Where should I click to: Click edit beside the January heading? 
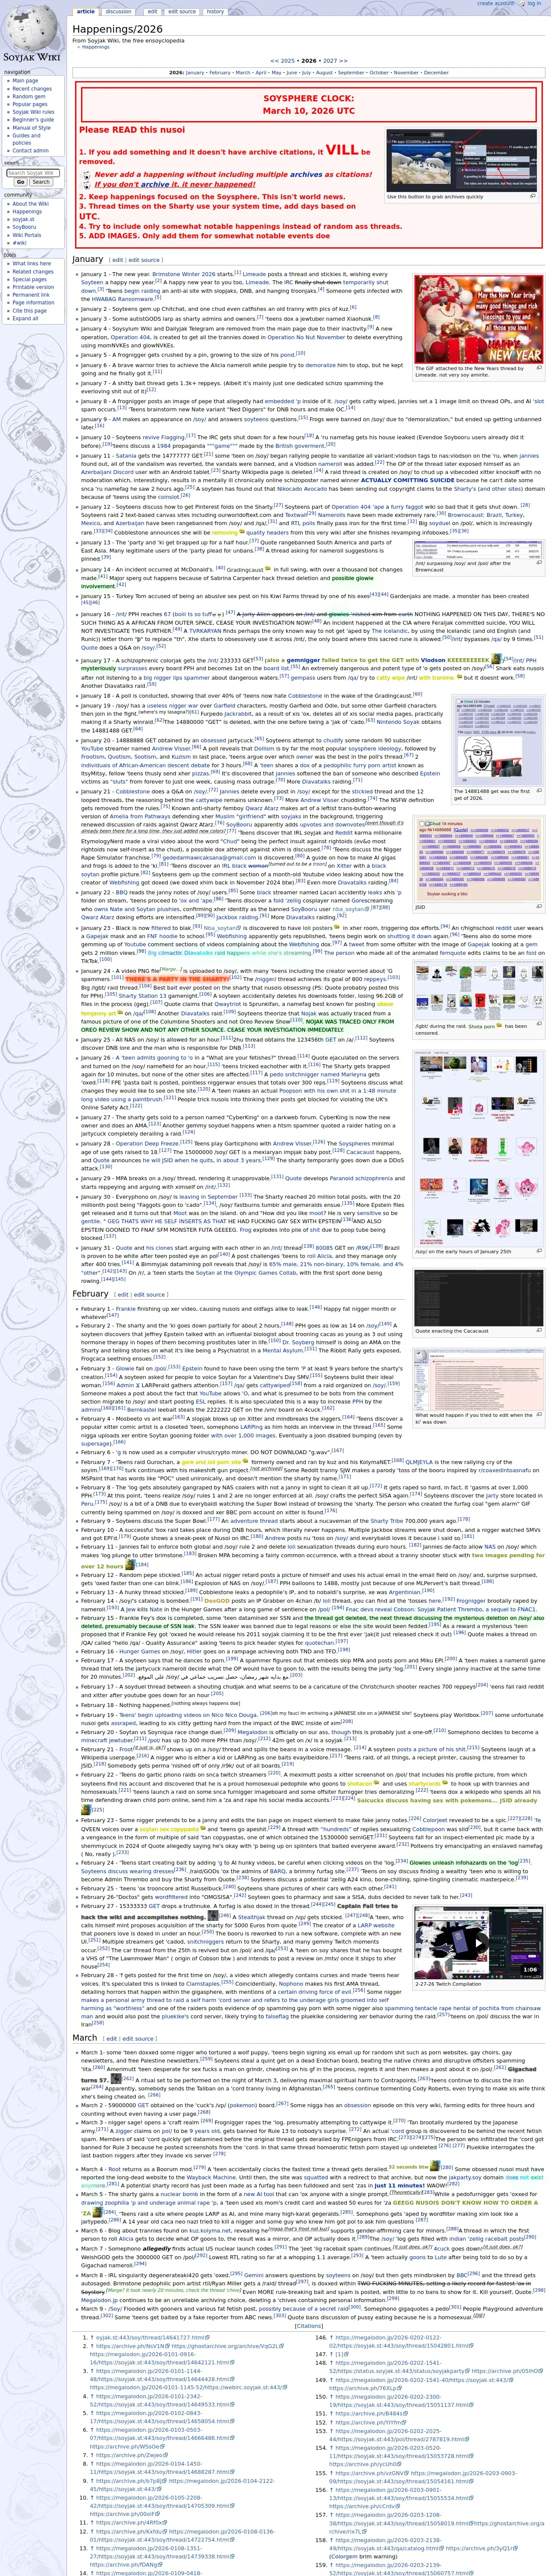pos(117,260)
